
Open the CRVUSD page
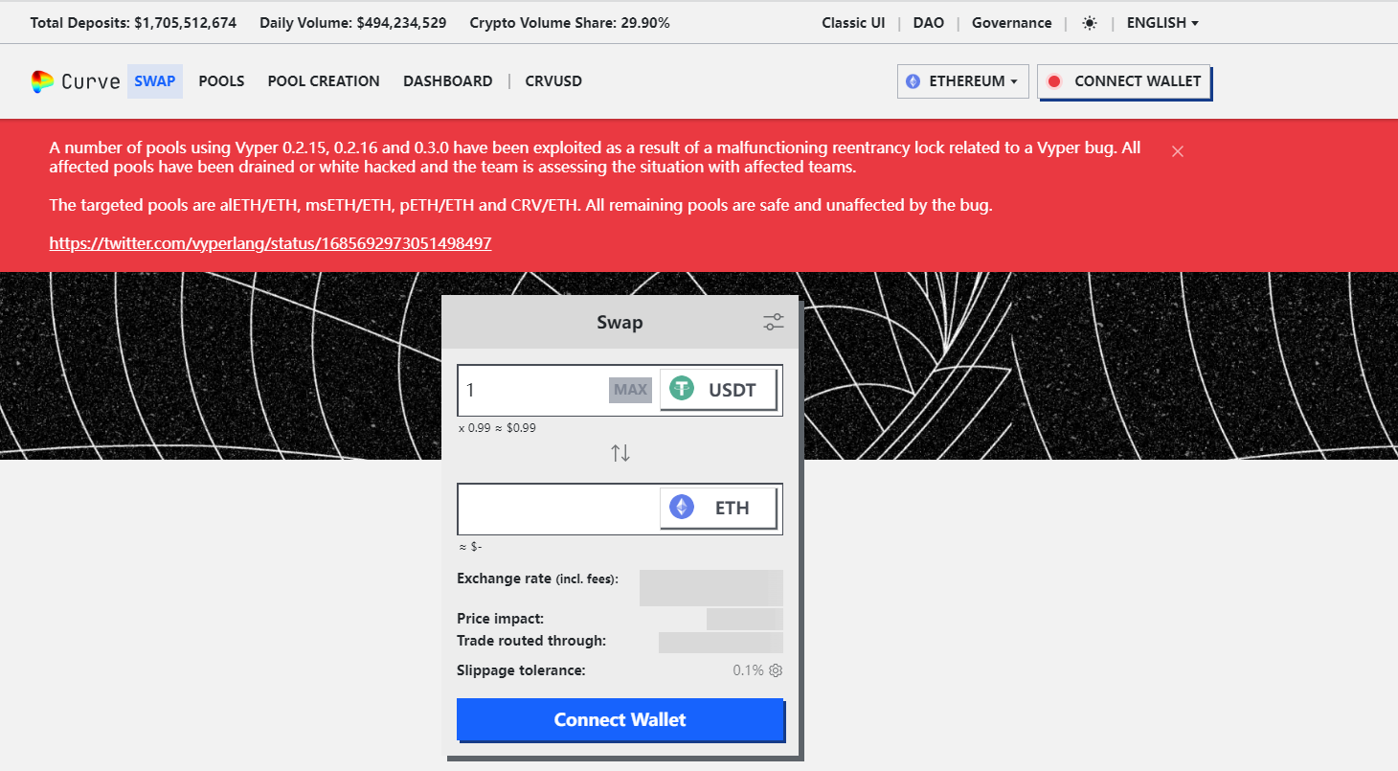(x=553, y=81)
